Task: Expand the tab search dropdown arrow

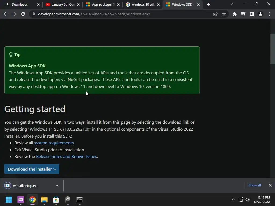Action: (232, 4)
